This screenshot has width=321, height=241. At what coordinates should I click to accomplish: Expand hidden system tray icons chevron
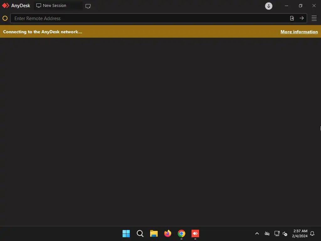click(257, 233)
